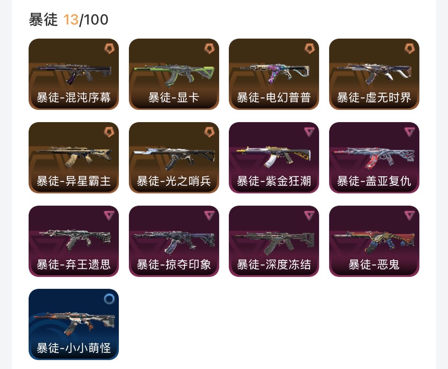
Task: Open the 暴徒-光之哨兵 skin card
Action: coord(174,158)
